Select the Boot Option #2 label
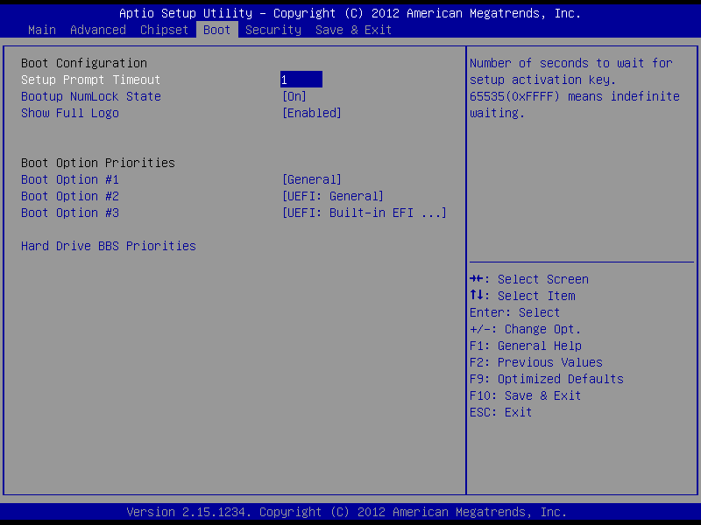The image size is (701, 525). coord(70,196)
